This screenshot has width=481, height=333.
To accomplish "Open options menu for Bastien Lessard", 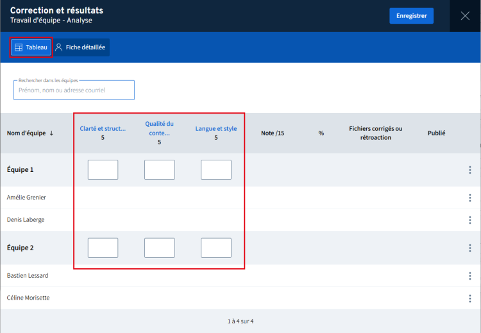I will 470,276.
